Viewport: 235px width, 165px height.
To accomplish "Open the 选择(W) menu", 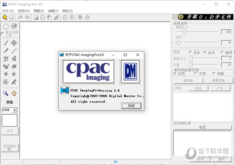I will click(23, 11).
